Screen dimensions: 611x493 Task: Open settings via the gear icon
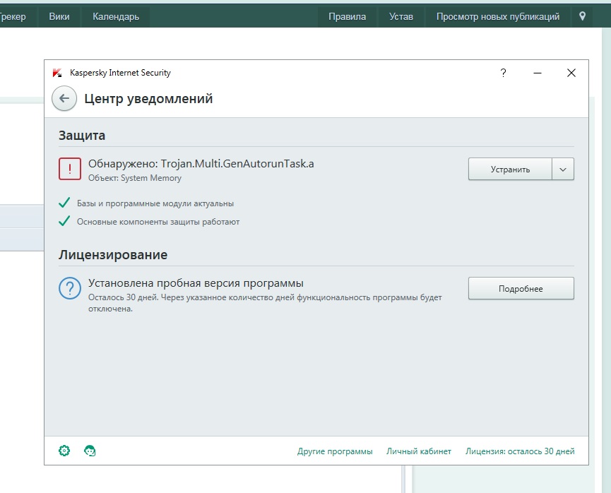tap(64, 451)
